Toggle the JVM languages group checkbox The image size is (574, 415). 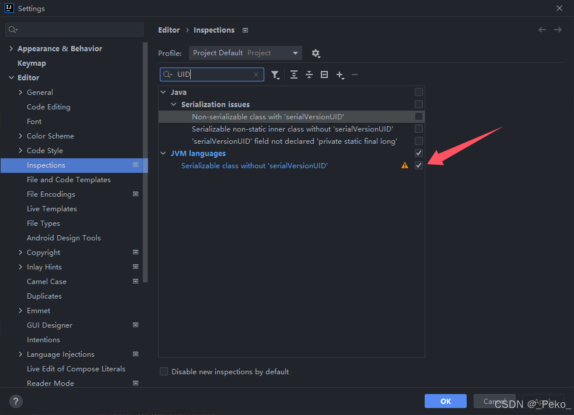coord(419,153)
